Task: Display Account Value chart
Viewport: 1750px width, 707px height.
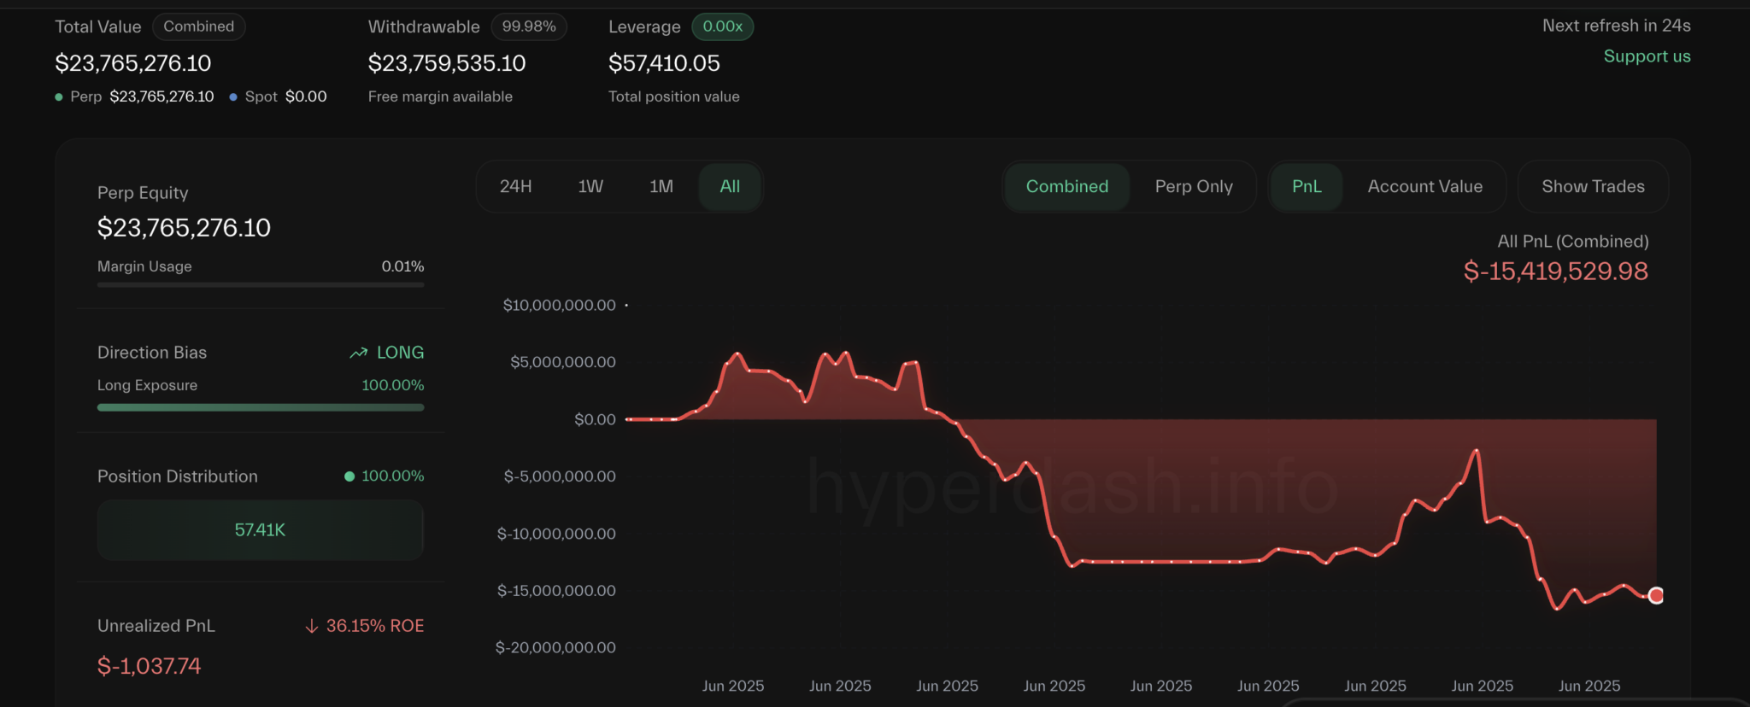Action: point(1424,186)
